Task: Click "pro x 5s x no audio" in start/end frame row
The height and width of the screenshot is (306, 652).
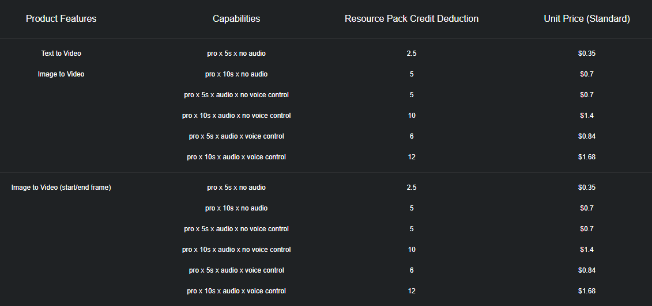Action: click(x=236, y=188)
